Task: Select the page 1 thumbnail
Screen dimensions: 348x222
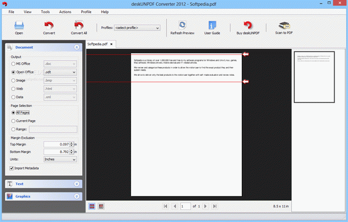Action: click(x=314, y=77)
